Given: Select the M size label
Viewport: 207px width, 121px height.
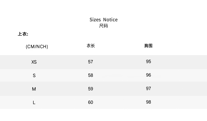Looking at the screenshot, I should click(x=34, y=89).
